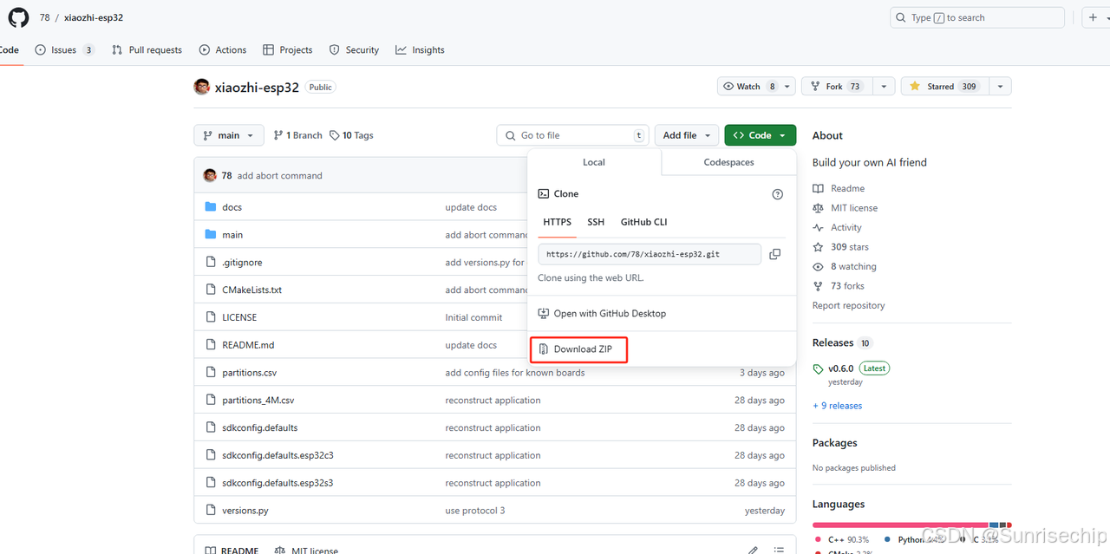This screenshot has width=1110, height=554.
Task: Click the search magnifier icon in header
Action: 902,17
